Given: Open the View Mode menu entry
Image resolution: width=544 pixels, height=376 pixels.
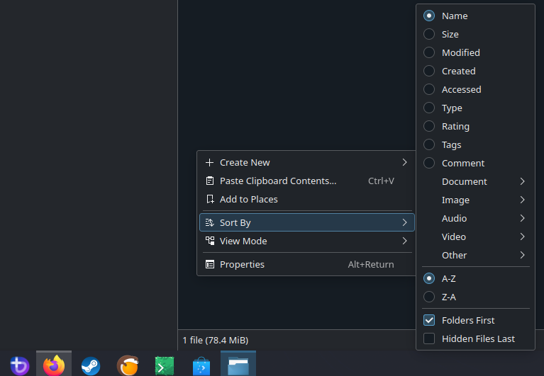Looking at the screenshot, I should click(x=307, y=241).
